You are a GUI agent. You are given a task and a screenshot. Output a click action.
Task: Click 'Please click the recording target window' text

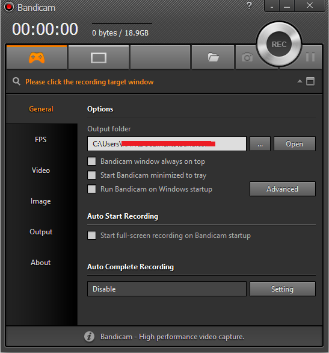[x=89, y=82]
